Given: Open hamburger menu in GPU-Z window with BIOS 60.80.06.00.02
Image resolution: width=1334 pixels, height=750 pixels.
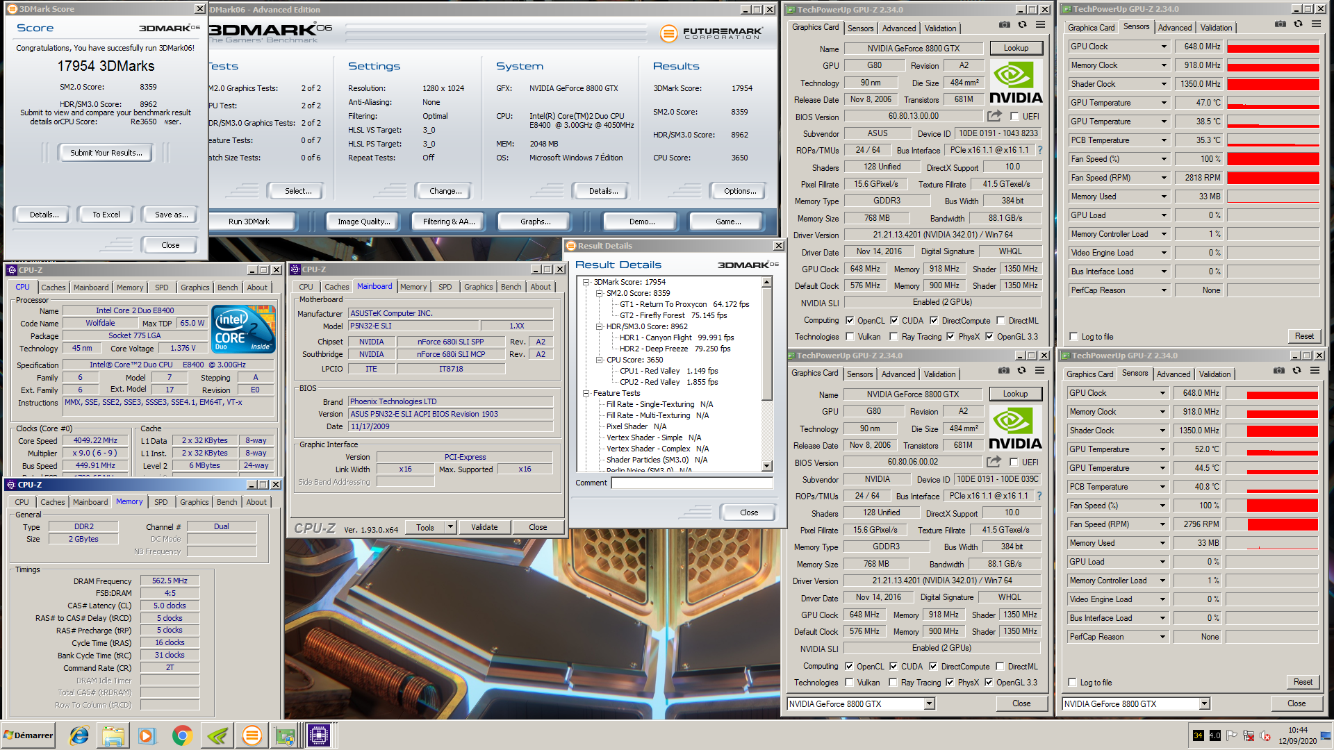Looking at the screenshot, I should pos(1039,371).
